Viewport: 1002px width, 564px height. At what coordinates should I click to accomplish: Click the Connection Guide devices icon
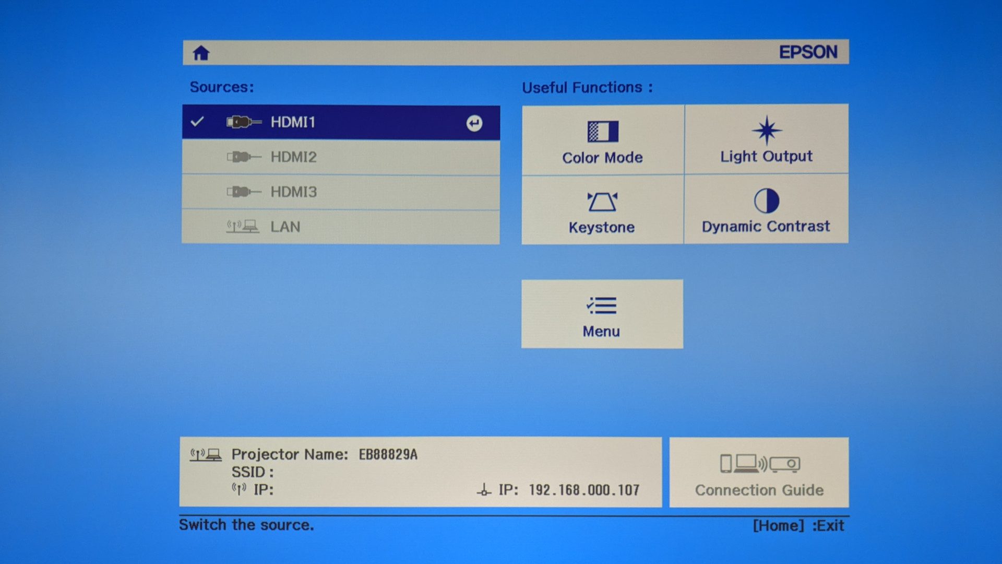(x=759, y=463)
